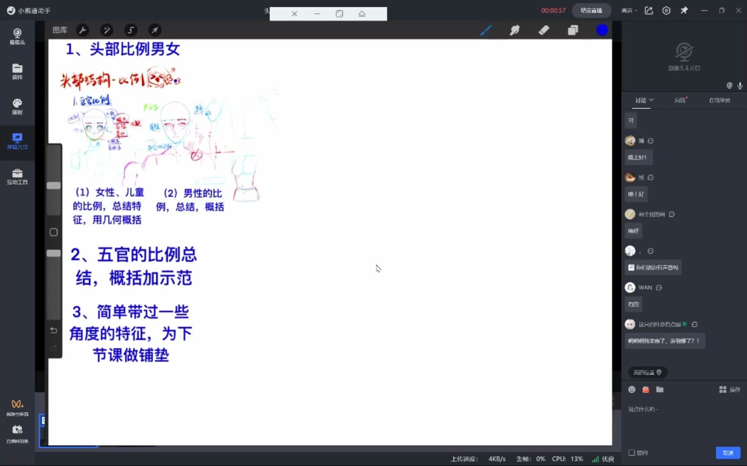
Task: Click the 优良 network quality indicator
Action: (x=603, y=459)
